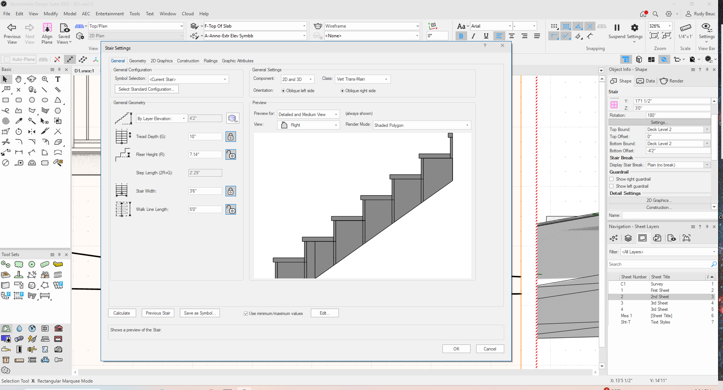Click the layers icon next to the elevation field

(x=233, y=118)
